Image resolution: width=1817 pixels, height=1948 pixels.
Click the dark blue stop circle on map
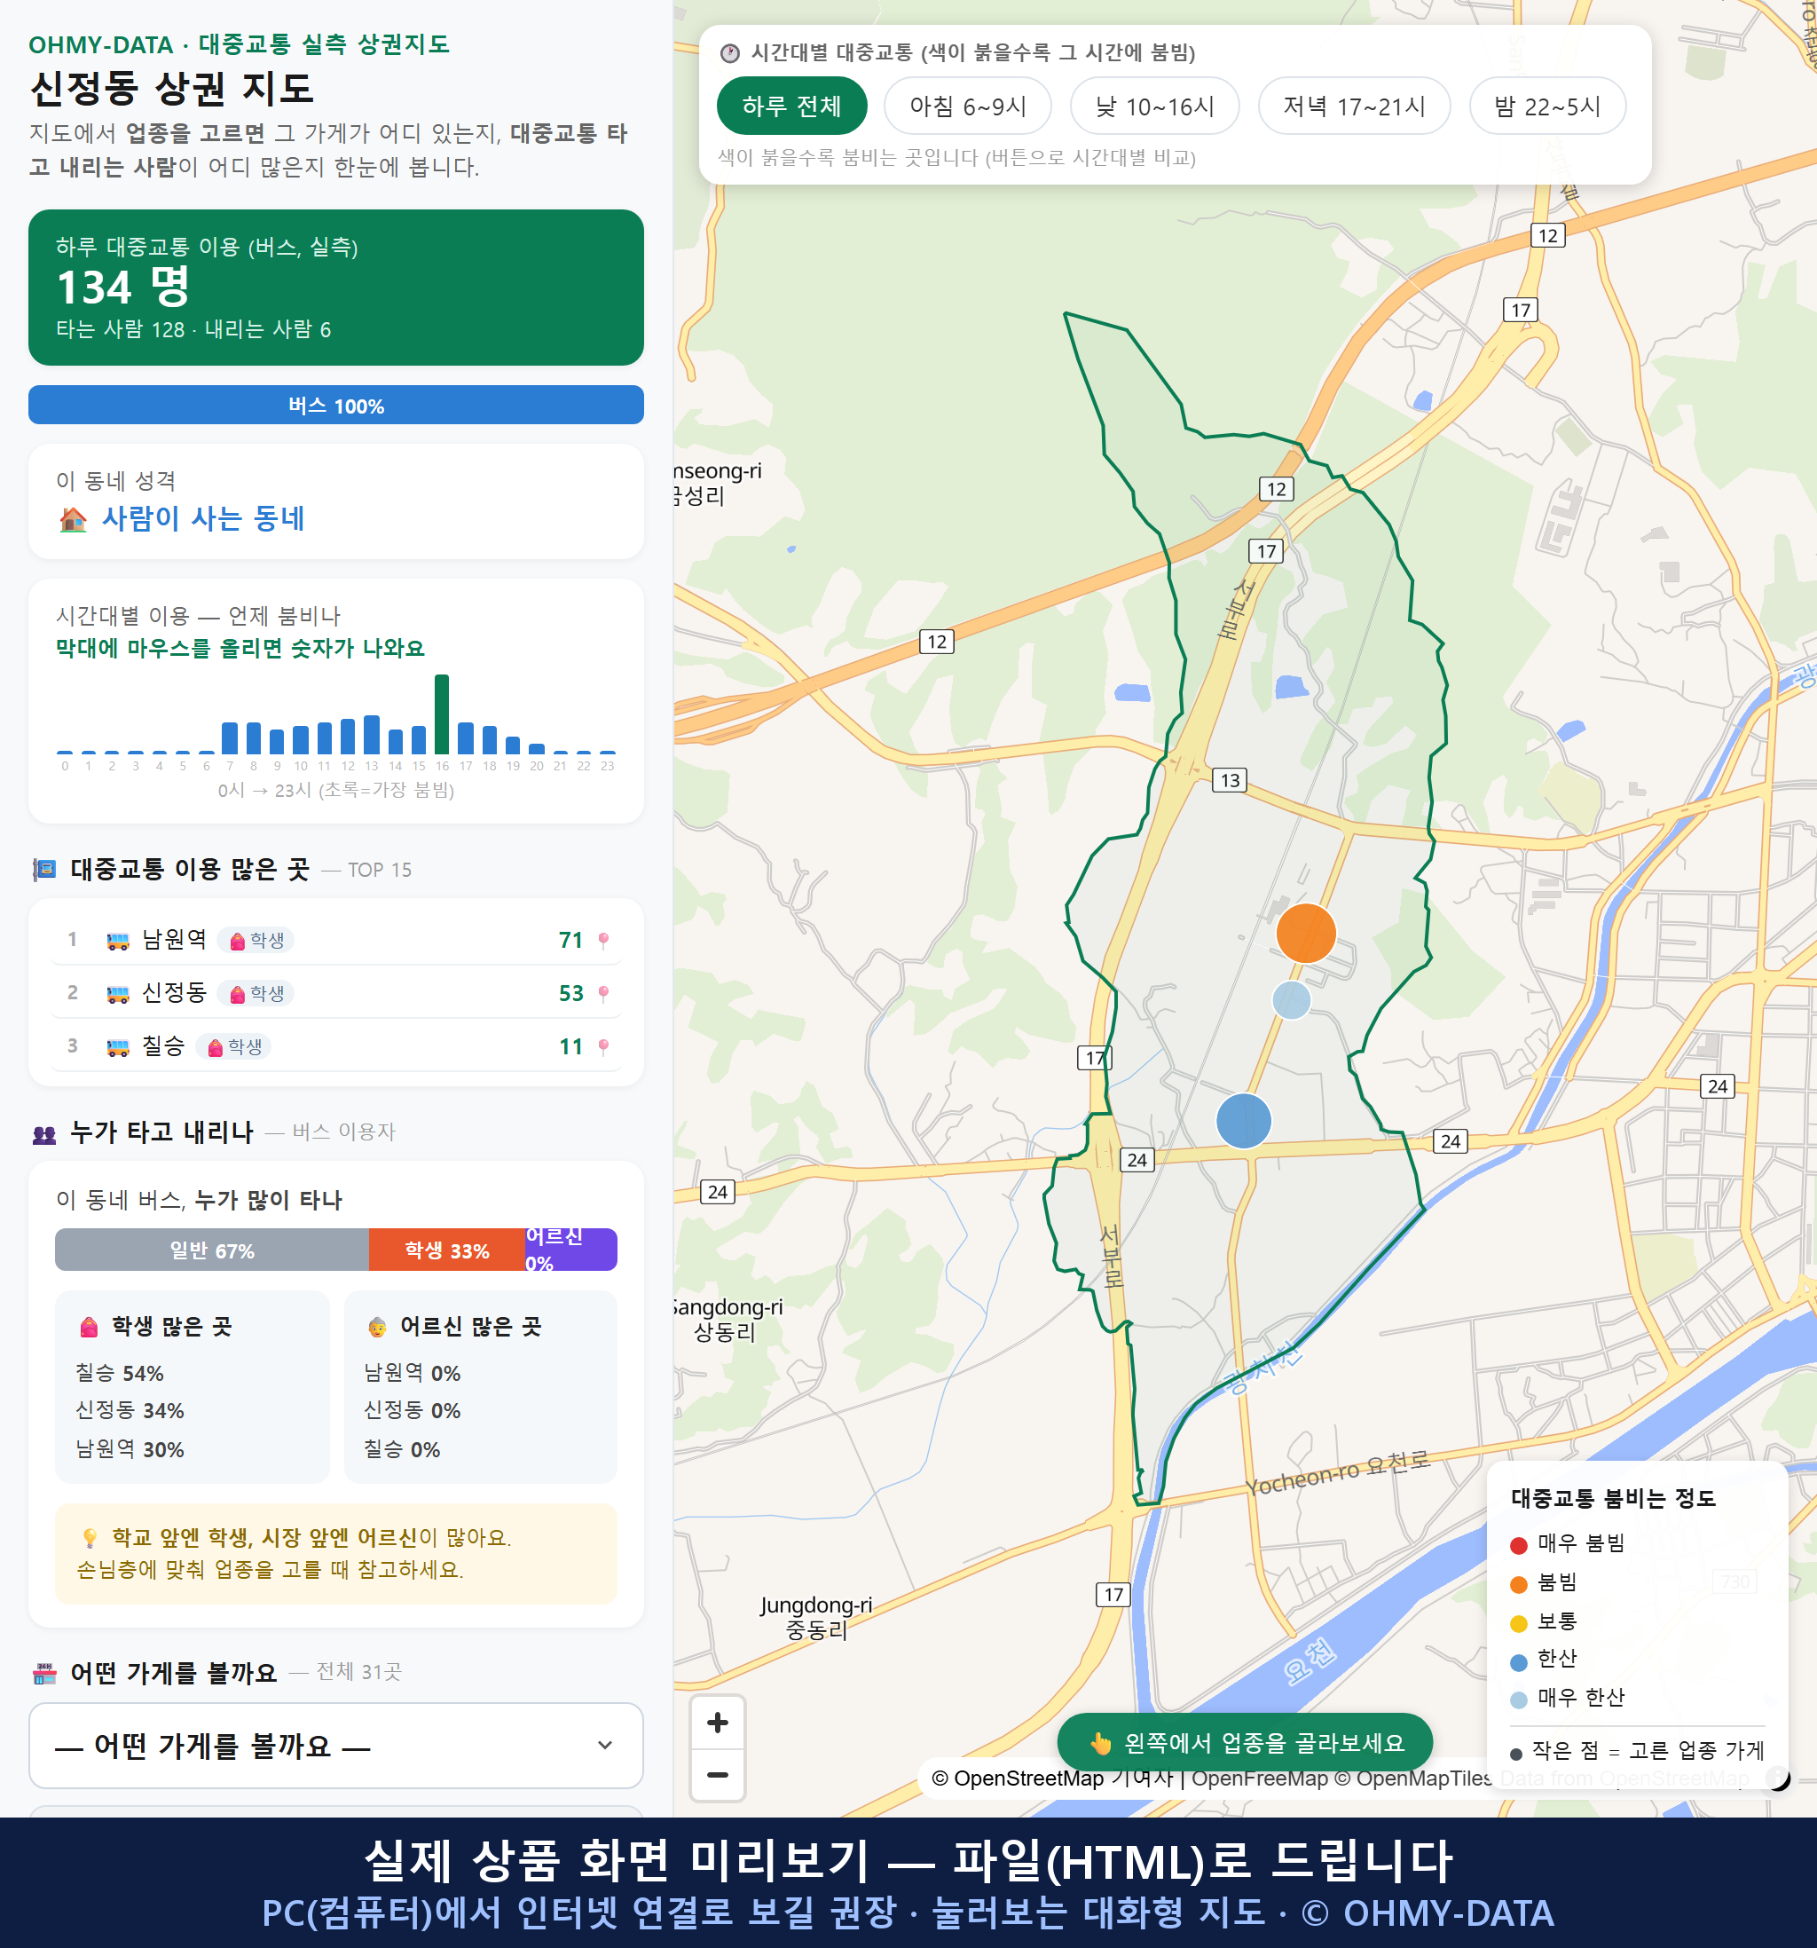[1244, 1120]
